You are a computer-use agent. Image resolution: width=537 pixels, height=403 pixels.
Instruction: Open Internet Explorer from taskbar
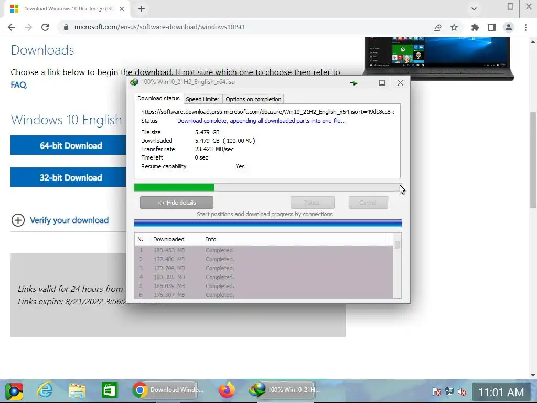[x=45, y=390]
